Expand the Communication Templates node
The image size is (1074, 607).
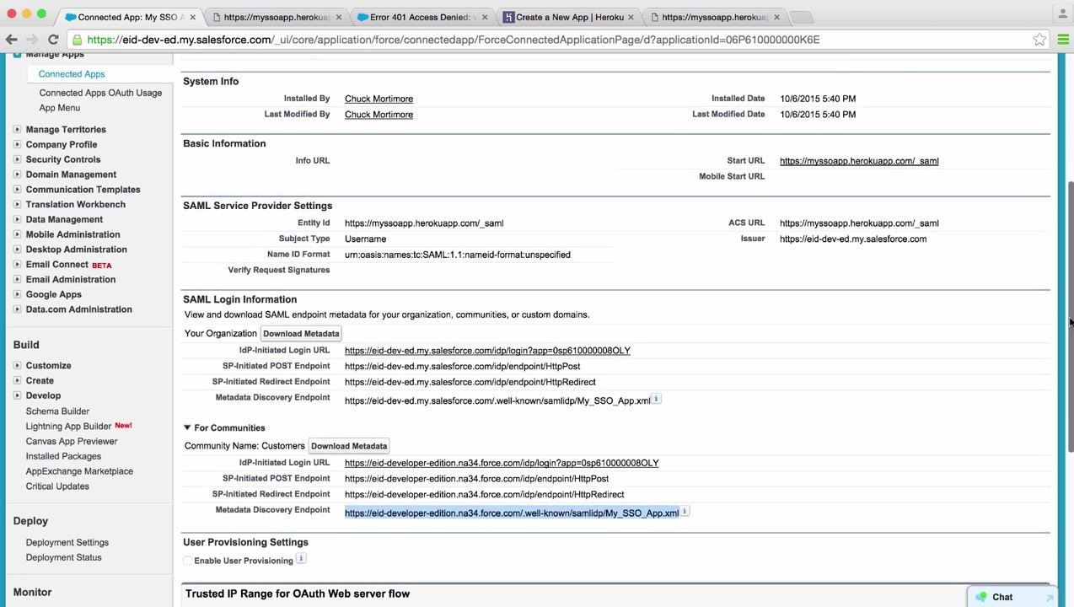point(17,190)
